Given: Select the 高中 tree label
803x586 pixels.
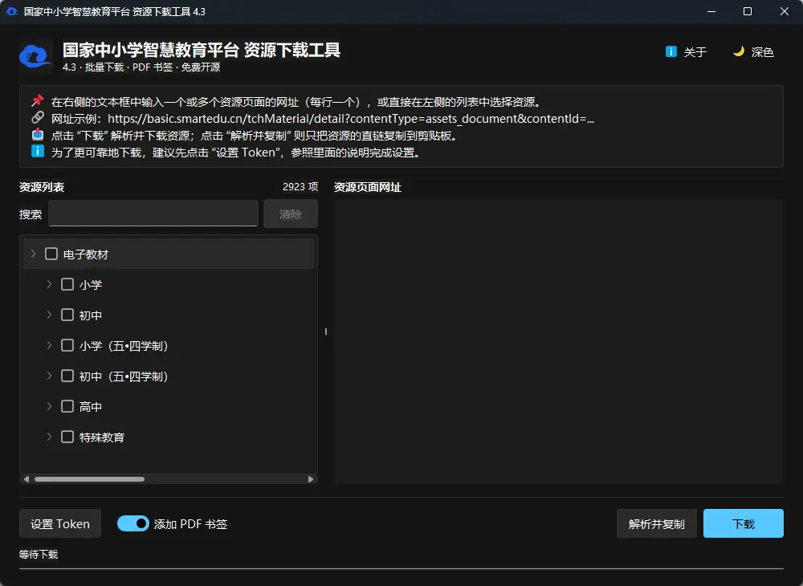Looking at the screenshot, I should point(91,407).
